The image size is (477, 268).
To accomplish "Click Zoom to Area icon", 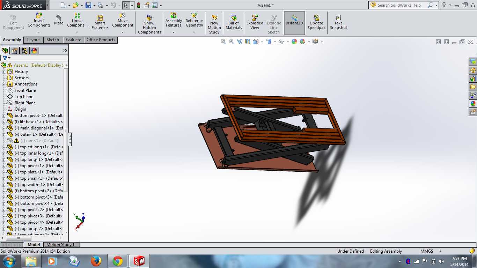I will 231,42.
